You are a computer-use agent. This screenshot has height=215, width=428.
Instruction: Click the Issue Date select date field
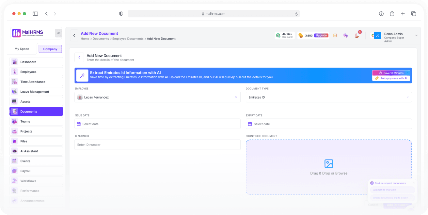[x=157, y=124]
